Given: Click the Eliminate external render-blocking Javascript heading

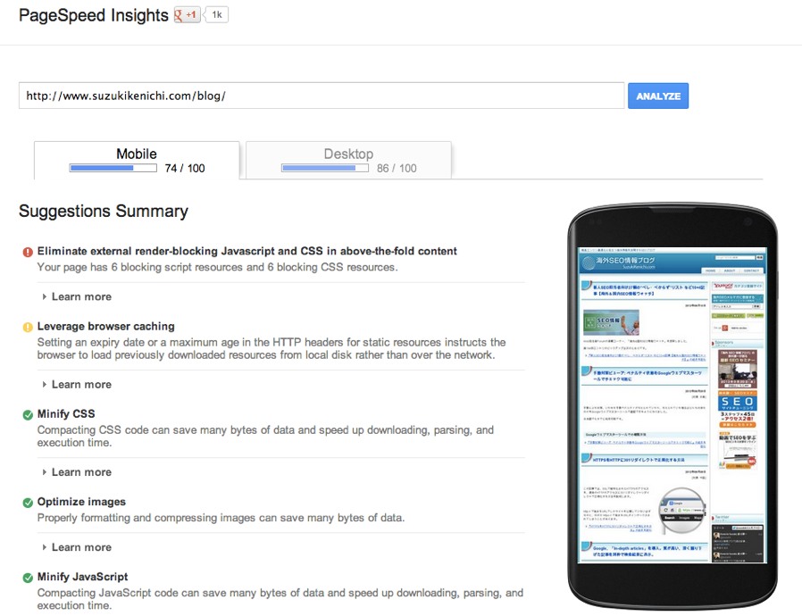Looking at the screenshot, I should 247,251.
